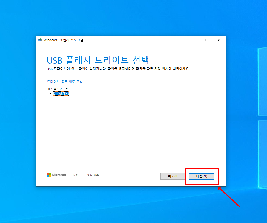Click the Windows 10 setup title bar icon

pyautogui.click(x=40, y=40)
